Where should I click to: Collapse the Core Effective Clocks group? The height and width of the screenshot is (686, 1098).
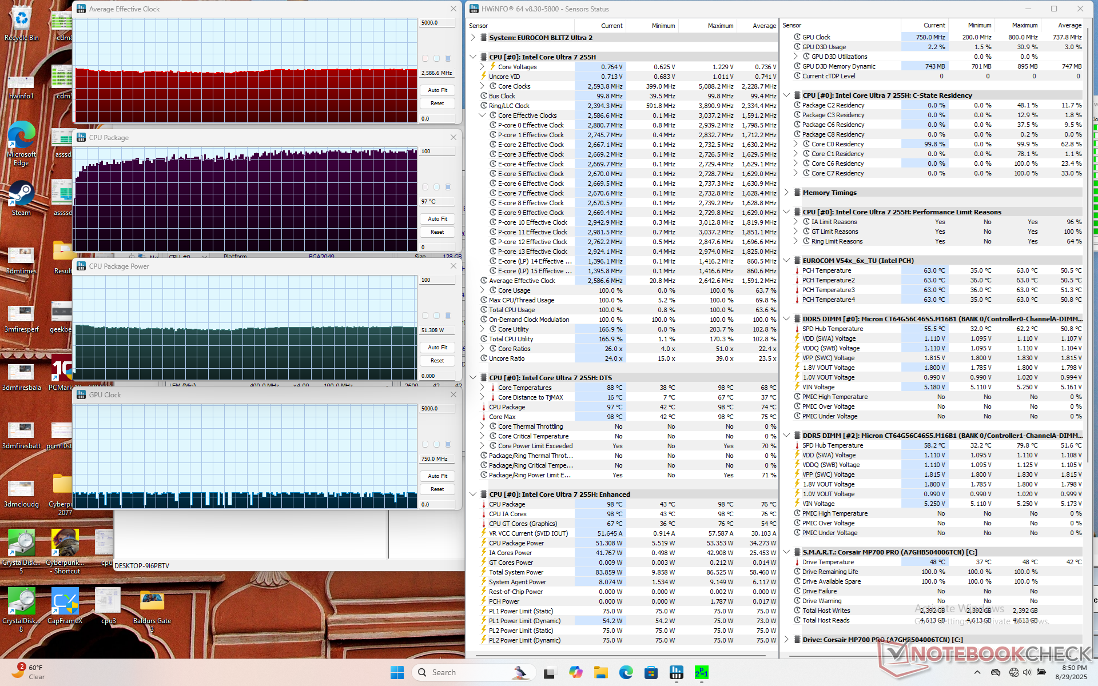(482, 115)
